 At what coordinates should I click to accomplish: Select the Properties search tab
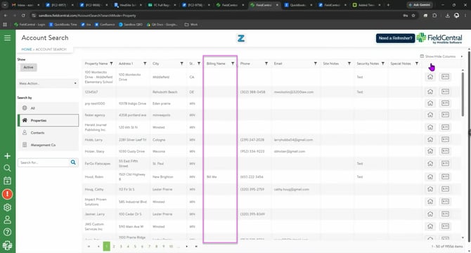48,120
